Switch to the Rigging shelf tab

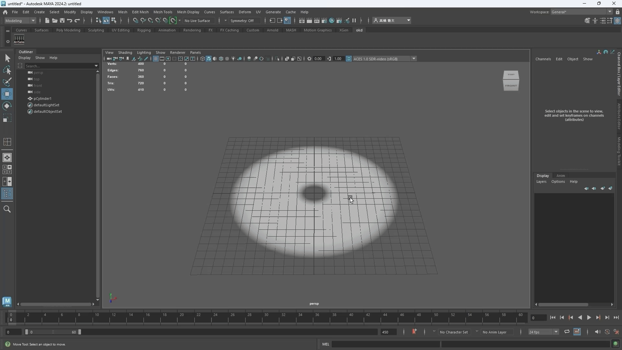click(x=144, y=30)
